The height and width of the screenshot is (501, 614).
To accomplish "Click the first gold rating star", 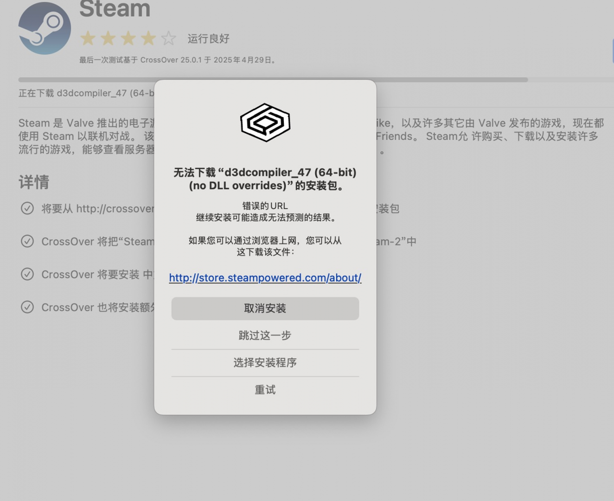I will (x=88, y=39).
